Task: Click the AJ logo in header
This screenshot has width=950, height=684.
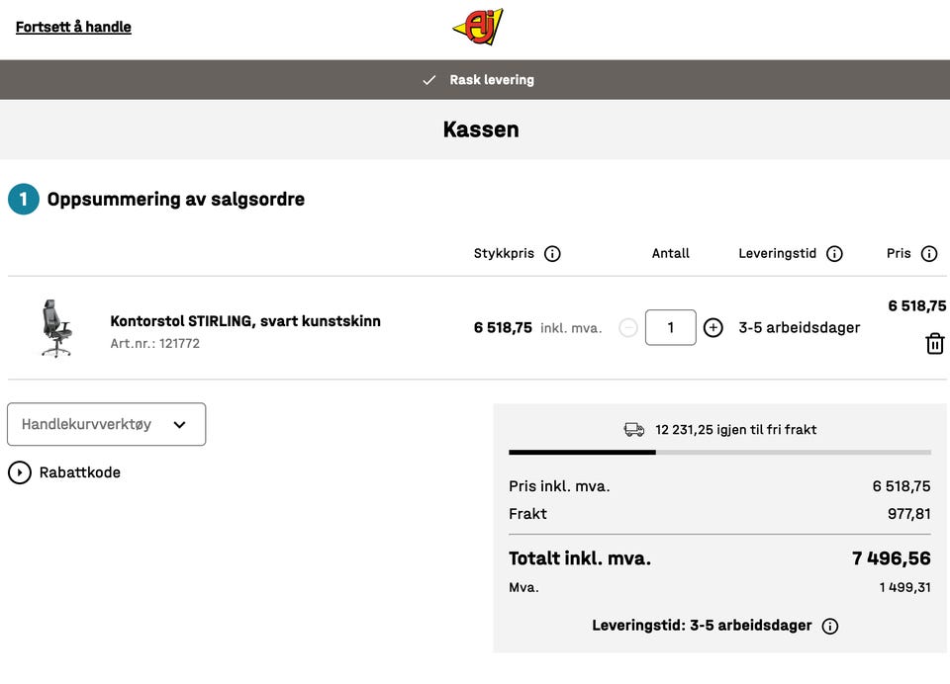Action: coord(478,27)
